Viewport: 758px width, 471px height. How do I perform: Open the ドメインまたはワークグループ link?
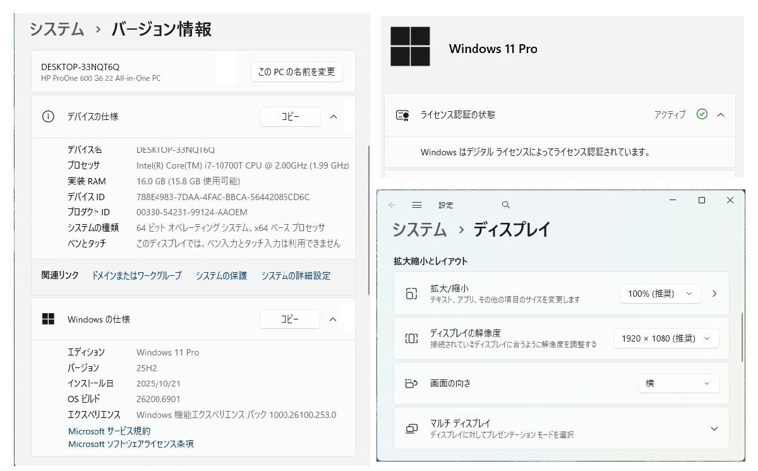[136, 276]
